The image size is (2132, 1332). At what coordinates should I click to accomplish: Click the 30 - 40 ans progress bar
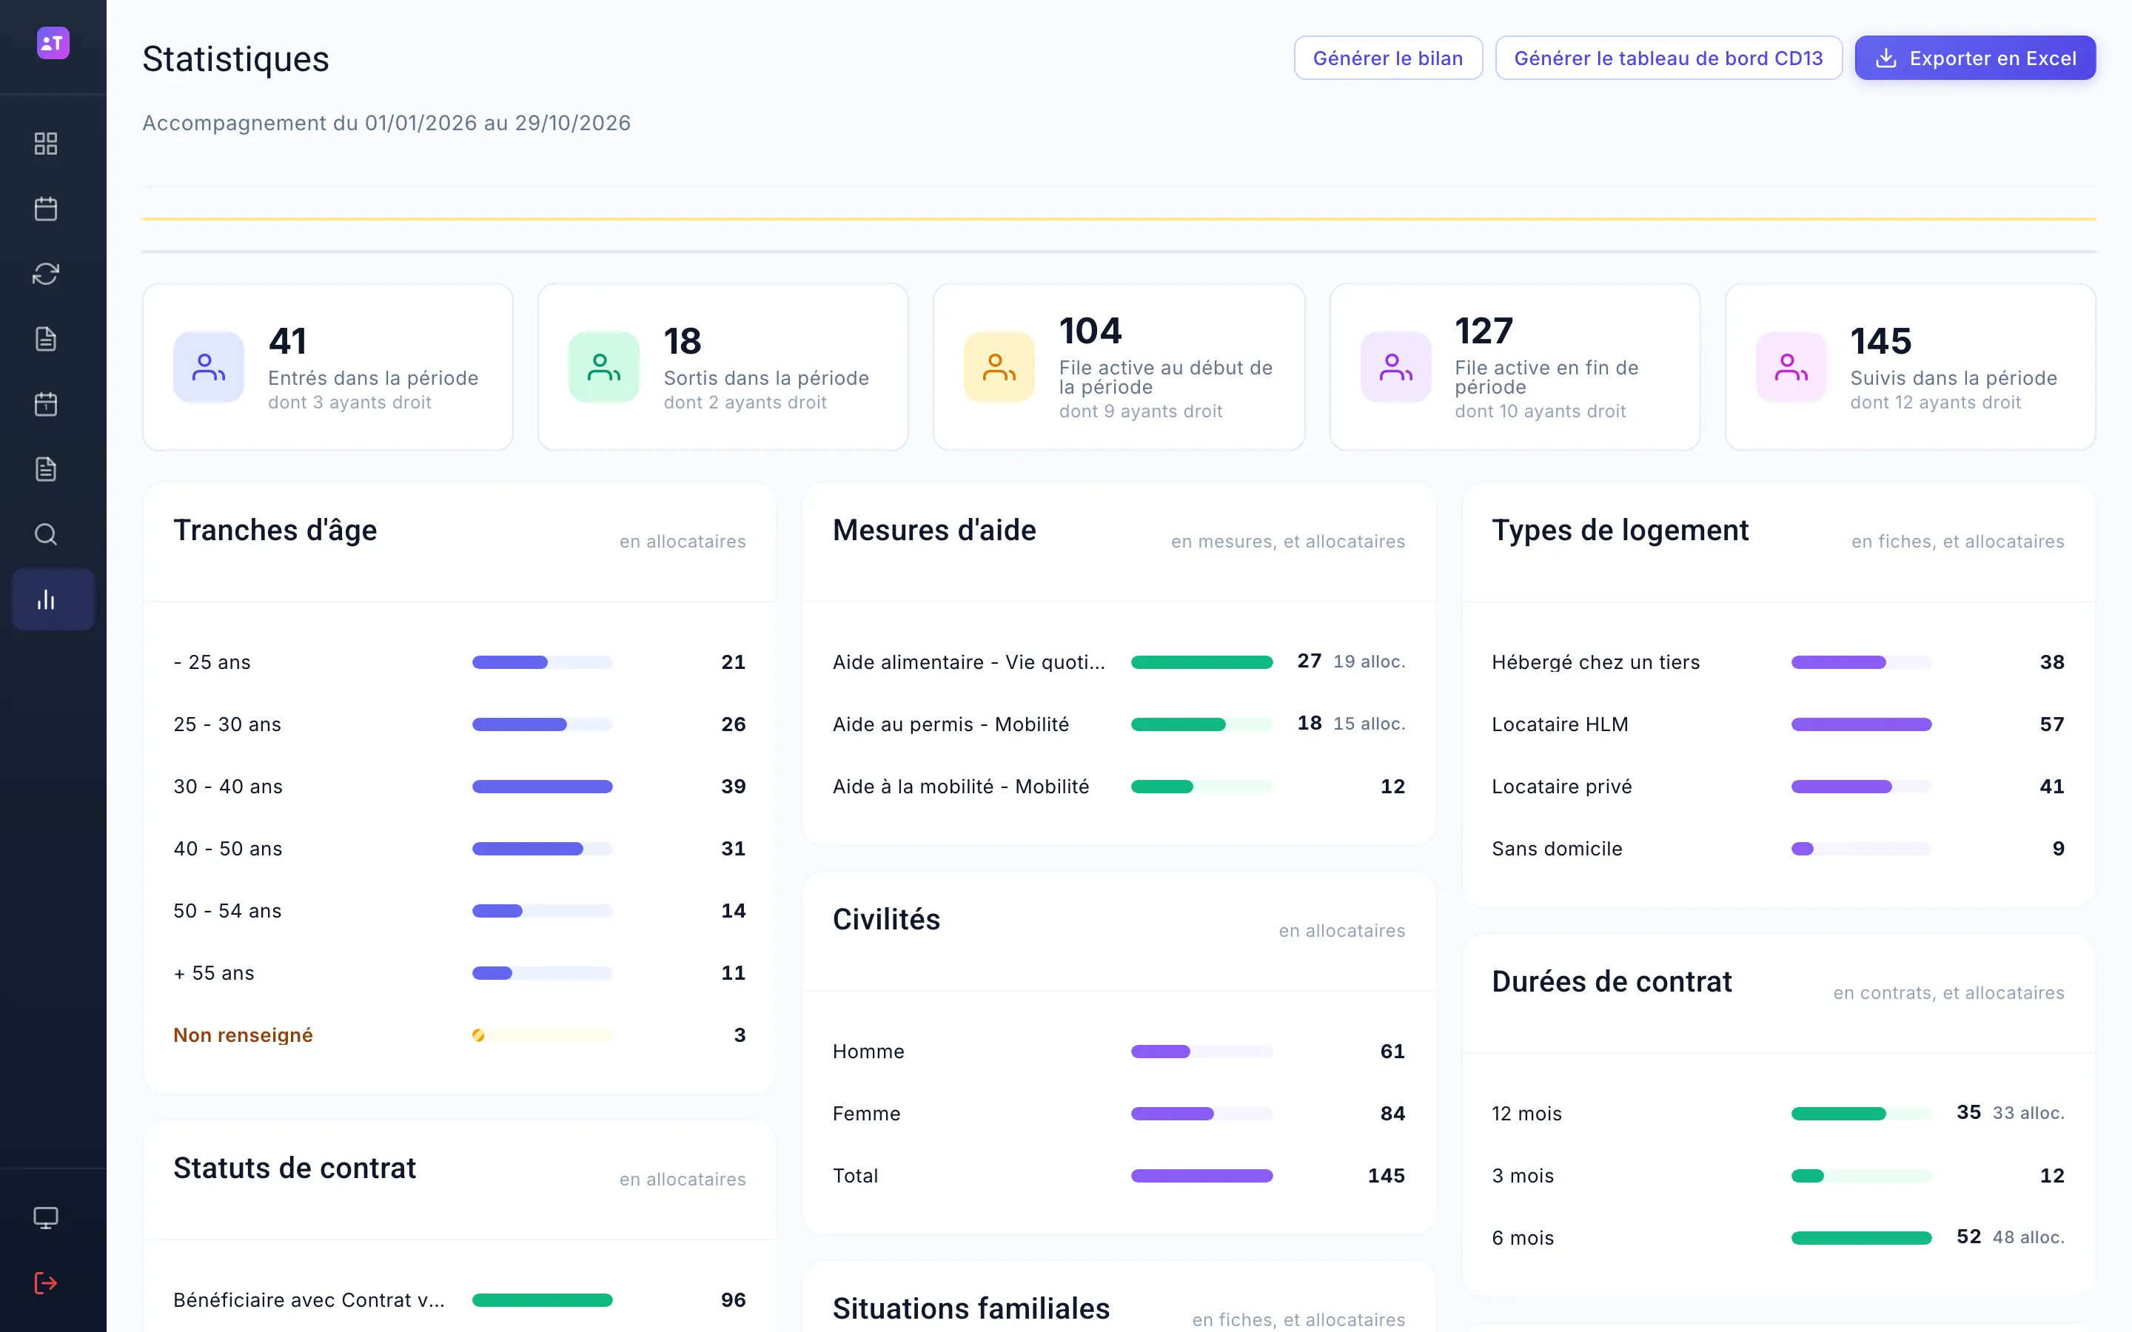point(542,787)
